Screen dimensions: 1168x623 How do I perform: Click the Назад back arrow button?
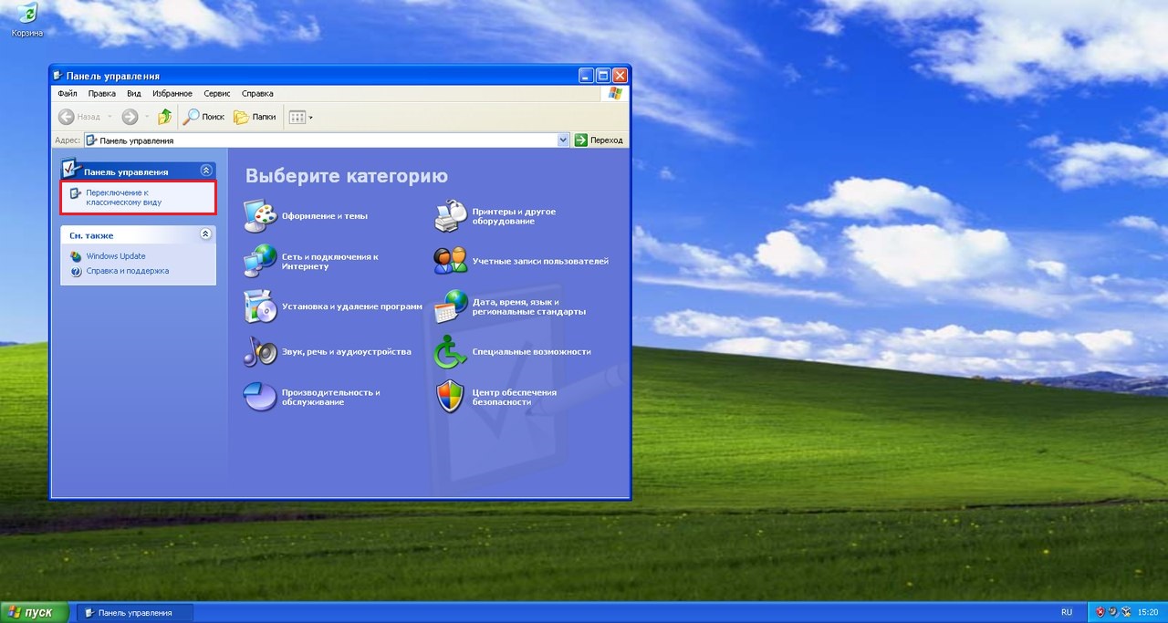tap(80, 117)
